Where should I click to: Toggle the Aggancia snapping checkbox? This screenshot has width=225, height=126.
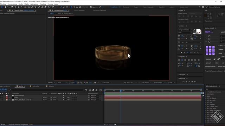click(x=91, y=7)
